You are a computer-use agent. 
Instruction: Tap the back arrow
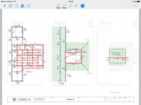pos(5,6)
